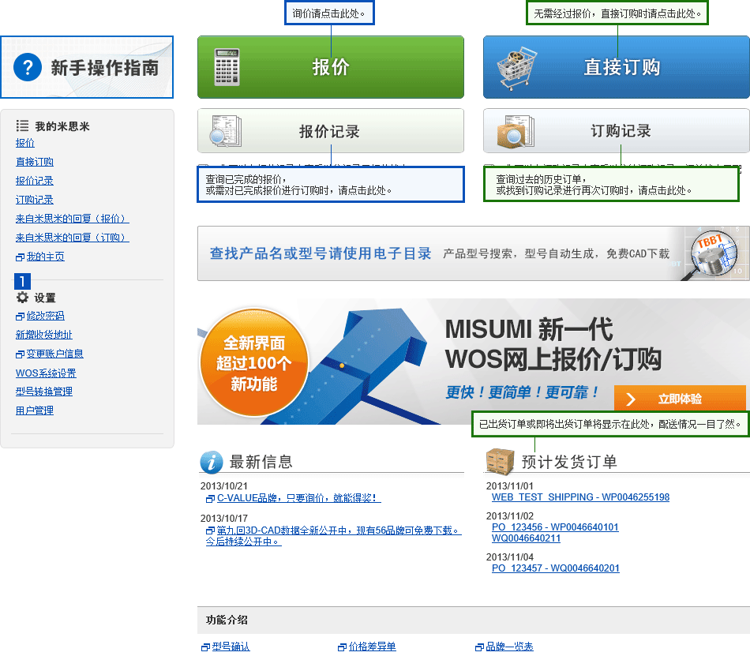Click the external-link icon before C-VALUE品牌 news
750x671 pixels.
[210, 499]
